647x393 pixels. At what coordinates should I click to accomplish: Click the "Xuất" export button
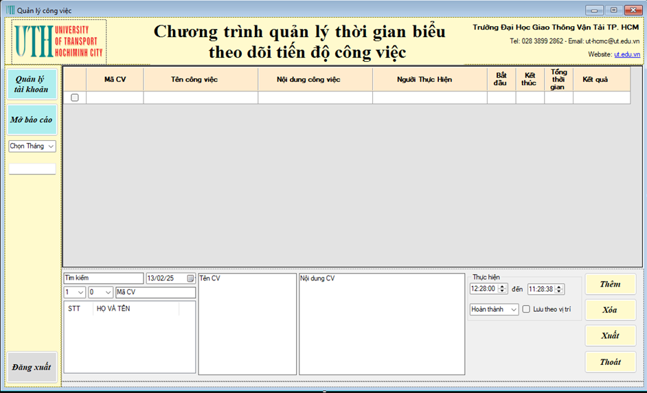[x=610, y=335]
